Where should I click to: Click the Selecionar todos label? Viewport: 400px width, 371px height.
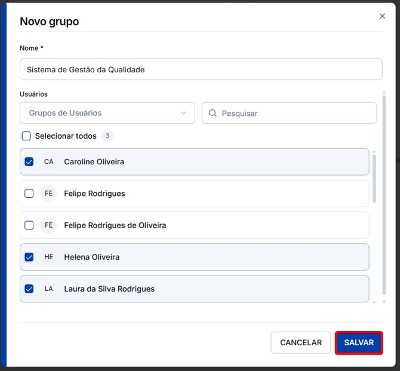(66, 136)
